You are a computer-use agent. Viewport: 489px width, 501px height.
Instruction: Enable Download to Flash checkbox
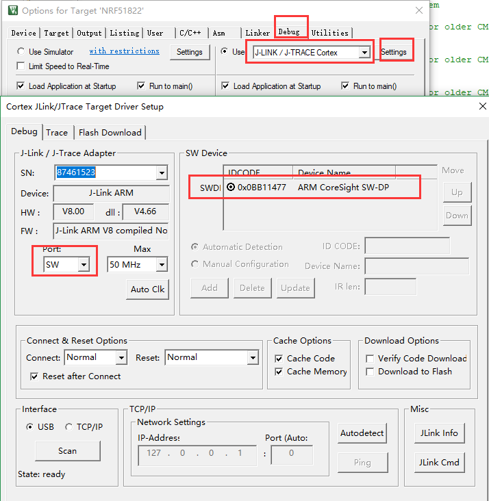click(x=370, y=372)
